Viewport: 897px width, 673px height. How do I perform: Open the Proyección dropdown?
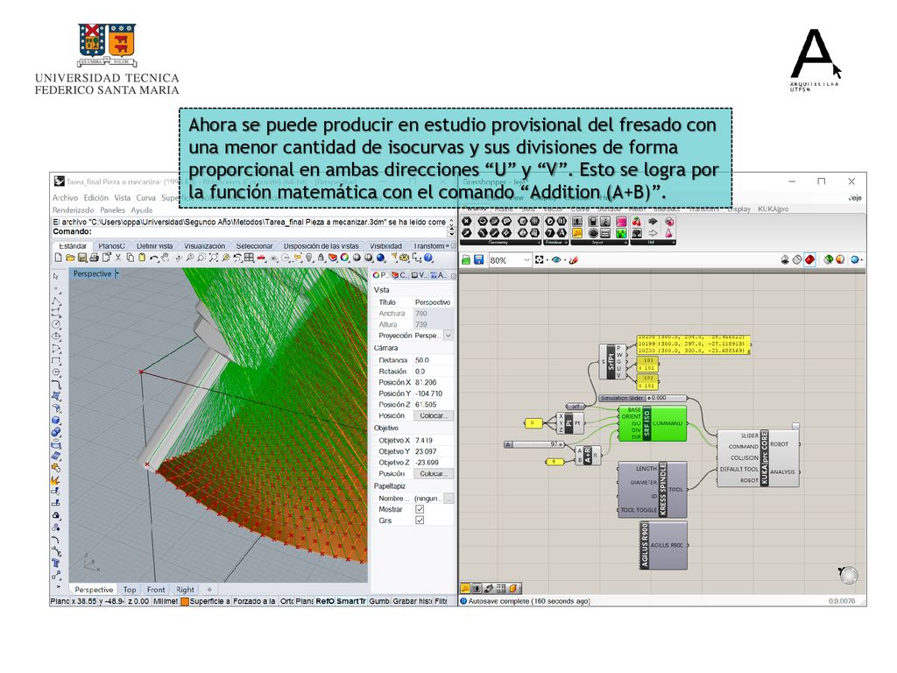point(448,336)
